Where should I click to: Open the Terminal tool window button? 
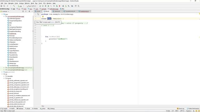pos(20,109)
